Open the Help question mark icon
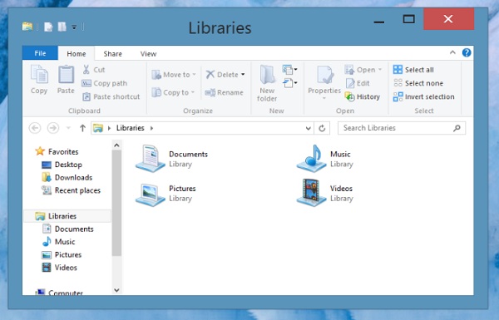 [x=467, y=53]
